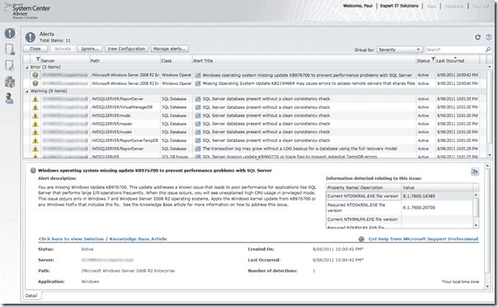Select the 'Missing Operating System Update KB2194664' alert title
498x307 pixels.
coord(308,83)
